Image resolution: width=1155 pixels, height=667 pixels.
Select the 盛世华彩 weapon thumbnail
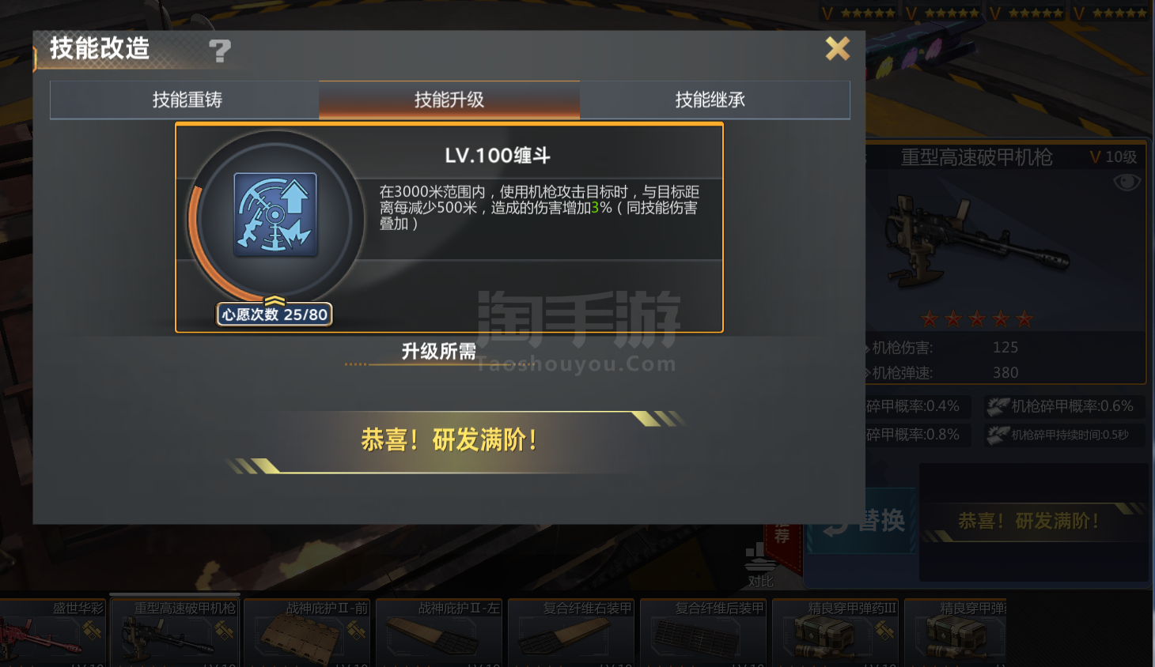click(52, 632)
